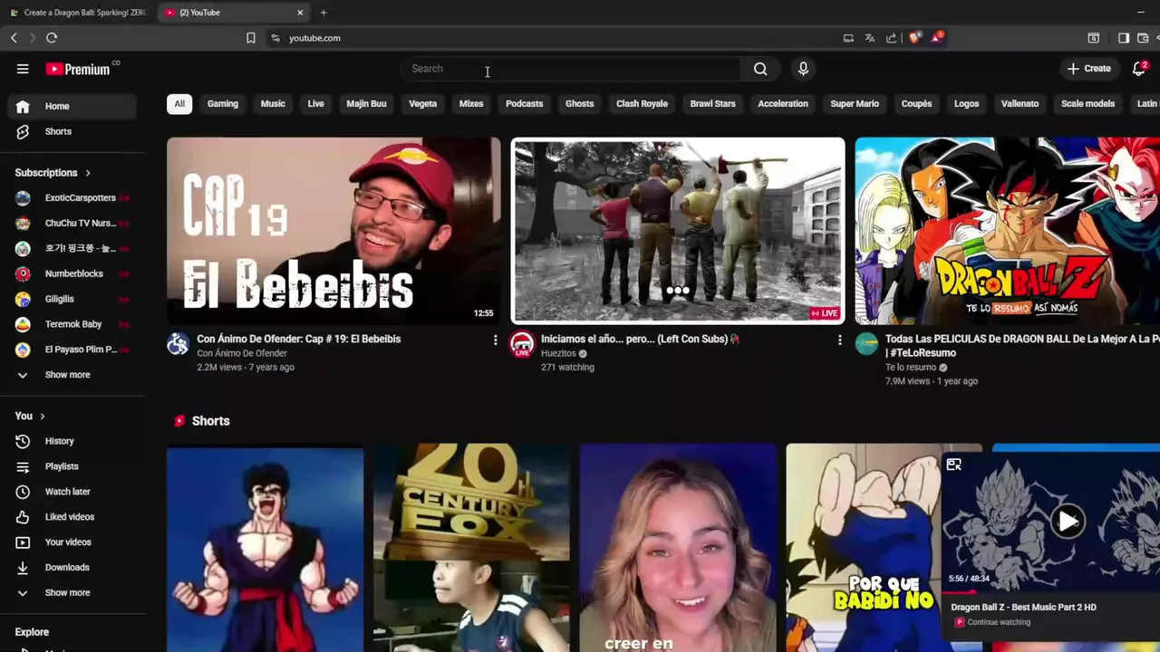1160x652 pixels.
Task: Select the Scale models filter chip
Action: pos(1087,104)
